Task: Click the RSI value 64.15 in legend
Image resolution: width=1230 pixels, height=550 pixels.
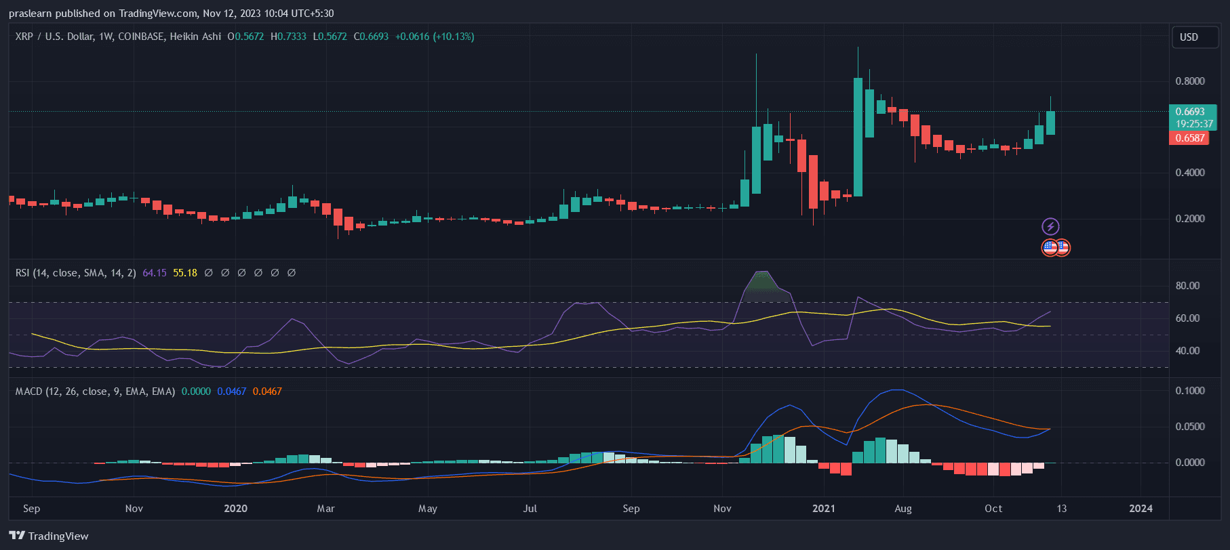Action: [x=155, y=273]
